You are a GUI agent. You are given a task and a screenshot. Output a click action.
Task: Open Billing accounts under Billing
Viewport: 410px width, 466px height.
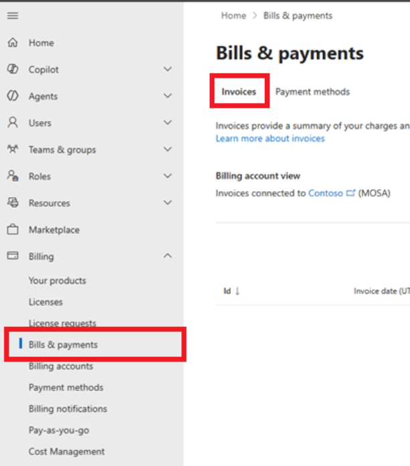(61, 366)
